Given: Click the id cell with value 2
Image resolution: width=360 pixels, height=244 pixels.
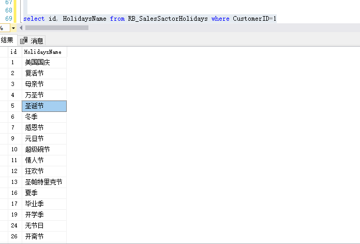Looking at the screenshot, I should pyautogui.click(x=15, y=73).
